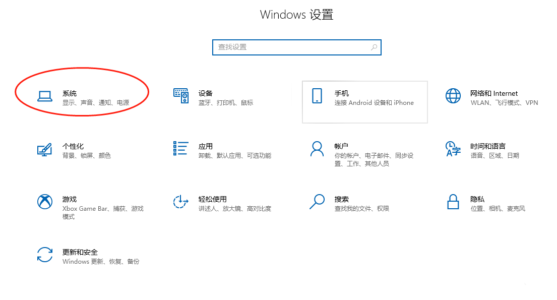The image size is (557, 300).
Task: Focus the 查找设置 search field
Action: click(x=296, y=47)
